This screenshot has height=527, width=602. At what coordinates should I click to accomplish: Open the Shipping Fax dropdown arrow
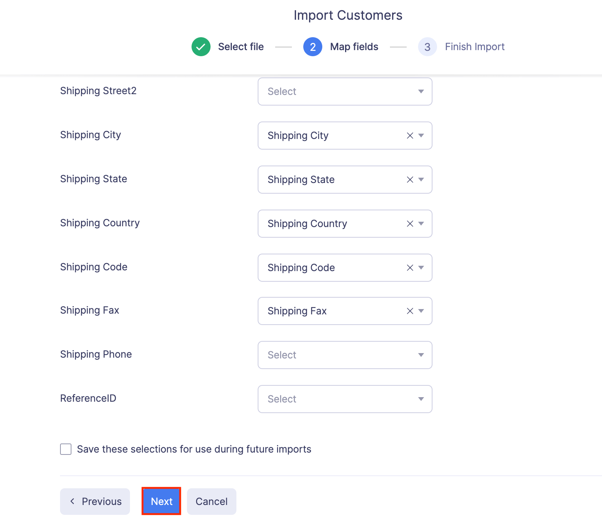pyautogui.click(x=421, y=311)
